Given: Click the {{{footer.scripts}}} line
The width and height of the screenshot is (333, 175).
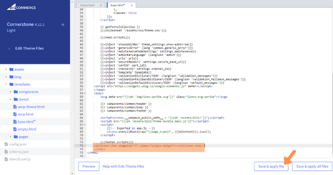Looking at the screenshot, I should [117, 142].
